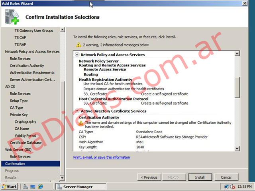
Task: Cancel the Add Roles Wizard
Action: point(226,177)
